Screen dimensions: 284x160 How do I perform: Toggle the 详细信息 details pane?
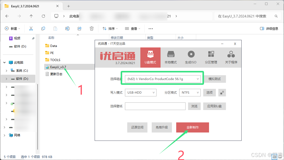tap(269, 29)
